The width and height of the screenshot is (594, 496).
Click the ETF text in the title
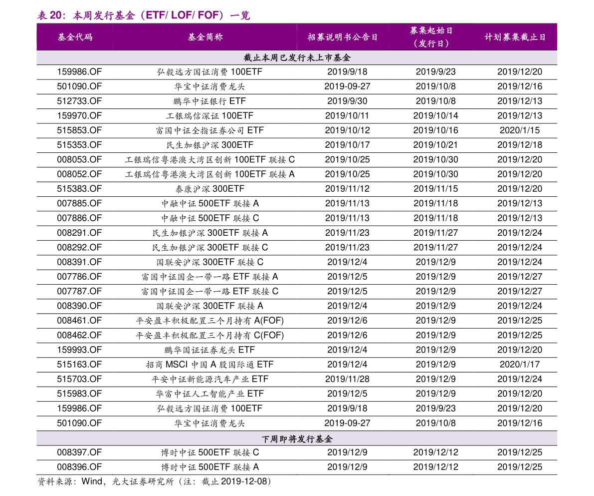click(x=156, y=15)
